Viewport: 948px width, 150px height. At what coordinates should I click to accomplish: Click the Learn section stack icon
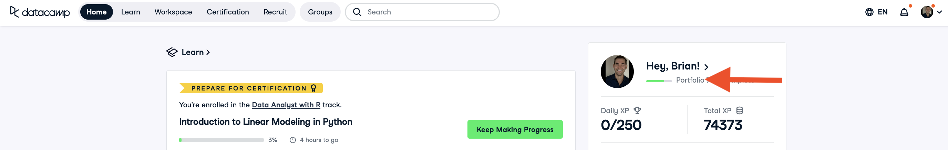coord(172,52)
